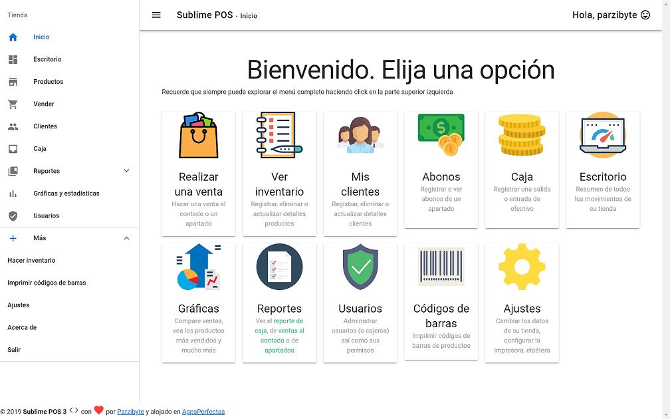Click the shield icon beside Usuarios in sidebar

pos(13,216)
